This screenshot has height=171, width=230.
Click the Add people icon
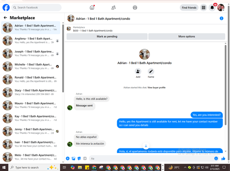pyautogui.click(x=138, y=71)
